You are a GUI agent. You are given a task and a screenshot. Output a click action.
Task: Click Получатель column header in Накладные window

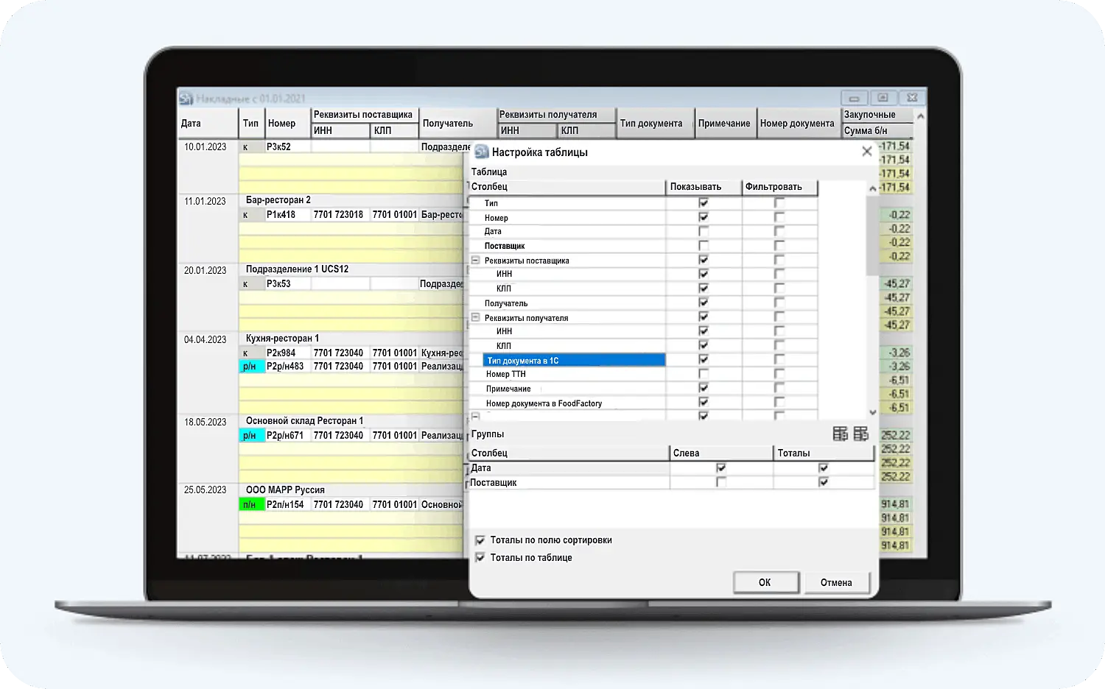click(x=458, y=123)
